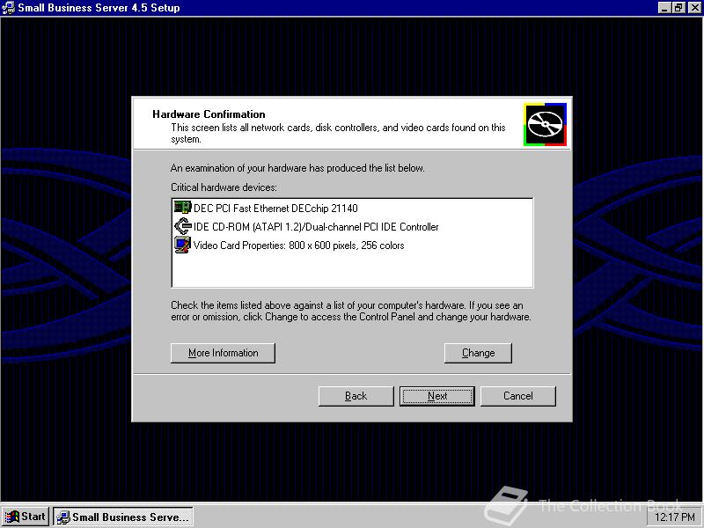Select the DEC PCI Fast Ethernet DECchip 21140 row

click(x=275, y=209)
